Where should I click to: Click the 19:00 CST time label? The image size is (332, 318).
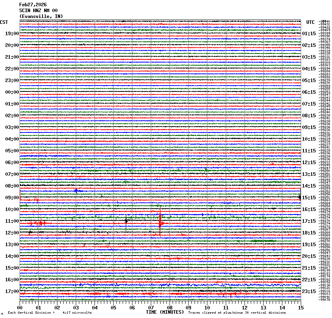[x=12, y=34]
